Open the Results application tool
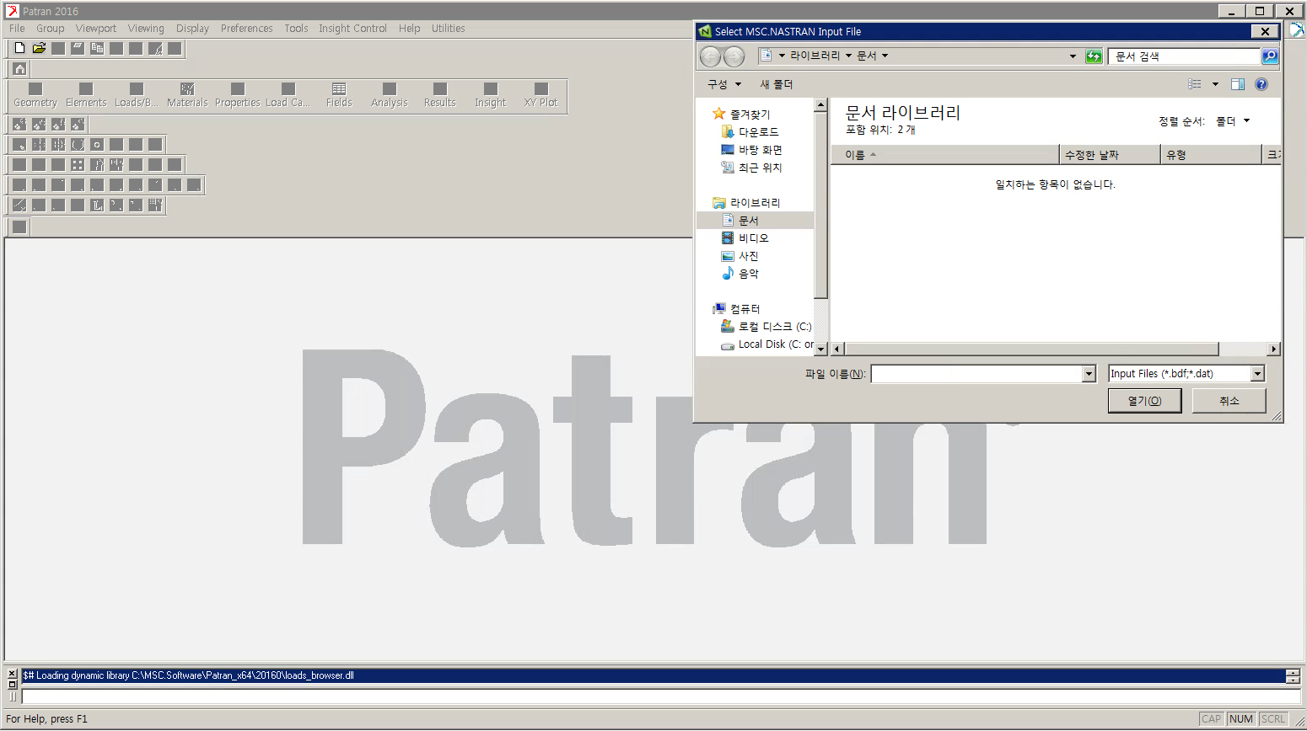 click(440, 95)
